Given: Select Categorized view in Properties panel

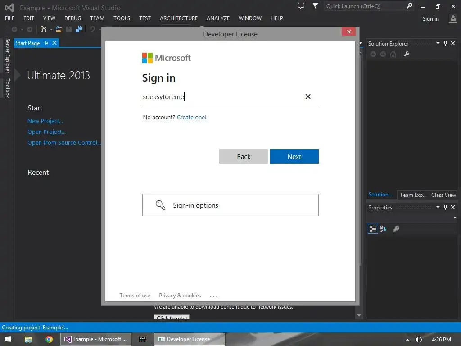Looking at the screenshot, I should coord(373,229).
